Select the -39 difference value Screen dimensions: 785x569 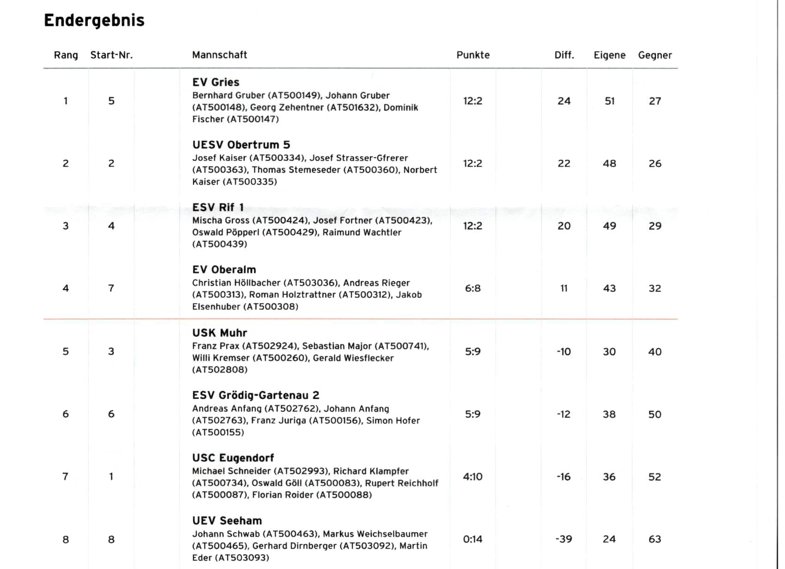(564, 539)
